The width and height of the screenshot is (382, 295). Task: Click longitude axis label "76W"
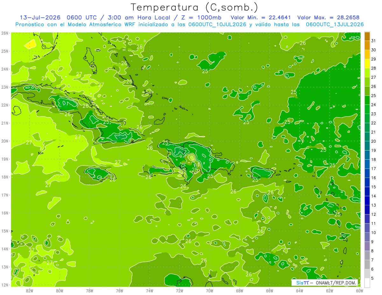pos(120,291)
